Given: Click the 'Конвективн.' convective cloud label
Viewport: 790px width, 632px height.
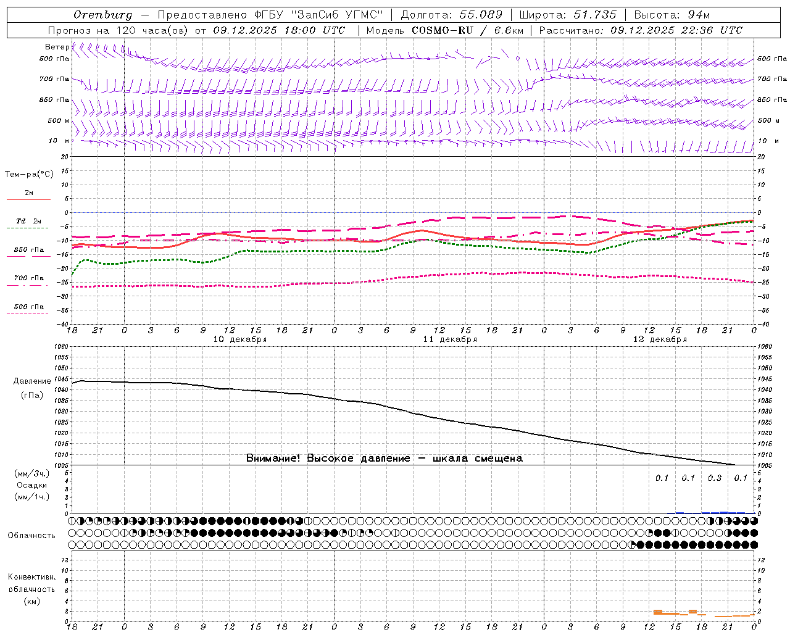Looking at the screenshot, I should tap(32, 577).
